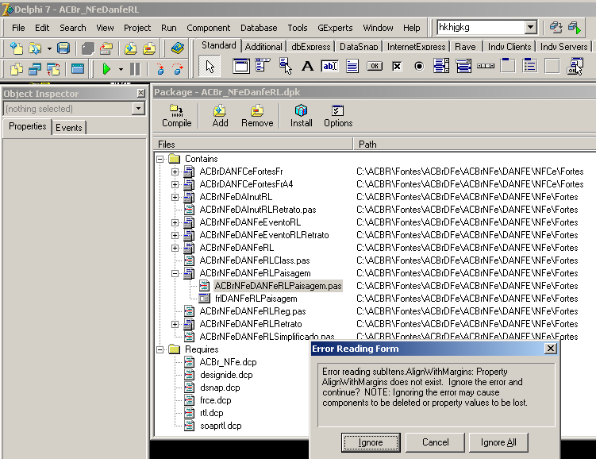
Task: Click the Toggle Form/Unit icon
Action: pyautogui.click(x=53, y=69)
